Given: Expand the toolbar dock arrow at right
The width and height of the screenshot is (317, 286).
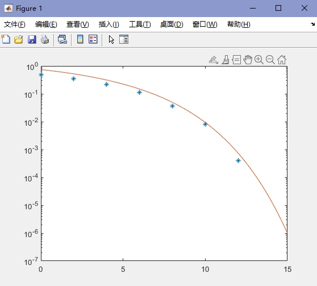Looking at the screenshot, I should click(x=313, y=24).
